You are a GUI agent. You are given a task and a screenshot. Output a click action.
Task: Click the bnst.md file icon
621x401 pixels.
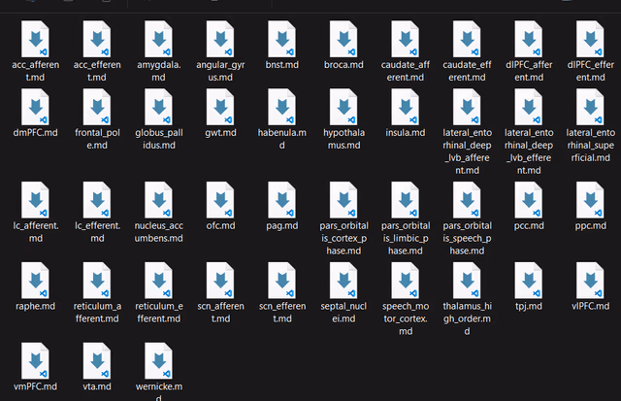282,39
